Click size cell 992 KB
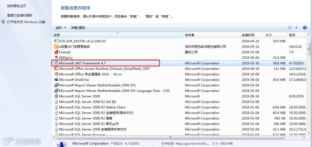This screenshot has width=312, height=147. pos(279,118)
